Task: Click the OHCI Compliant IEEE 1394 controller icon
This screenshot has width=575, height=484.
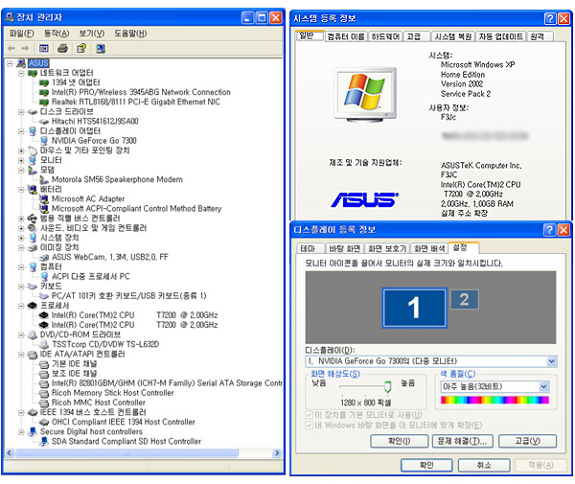Action: point(44,422)
